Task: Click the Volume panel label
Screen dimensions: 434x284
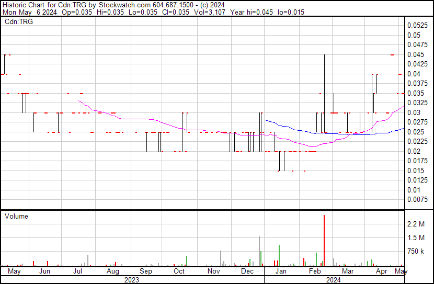Action: click(x=16, y=216)
